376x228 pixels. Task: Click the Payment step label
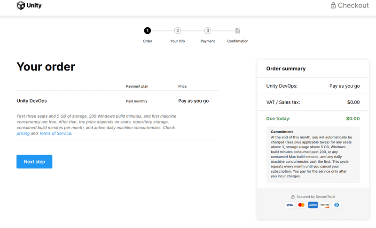[208, 41]
